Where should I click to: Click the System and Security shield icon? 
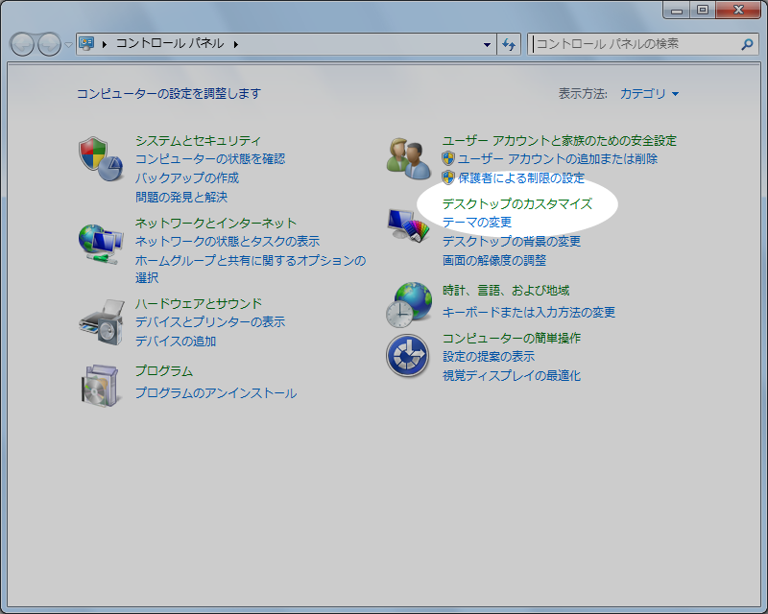coord(101,158)
